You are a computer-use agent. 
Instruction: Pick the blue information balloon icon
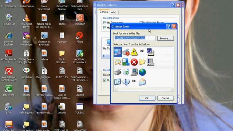tap(126, 82)
